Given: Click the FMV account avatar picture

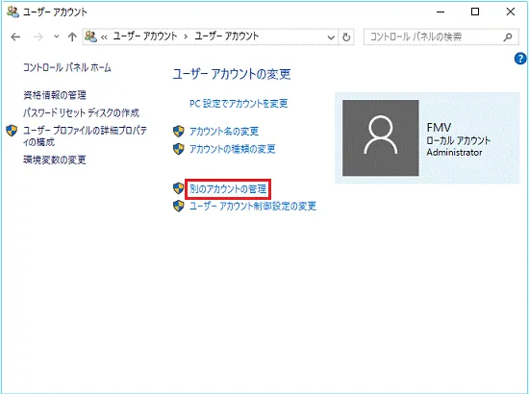Looking at the screenshot, I should tap(381, 137).
